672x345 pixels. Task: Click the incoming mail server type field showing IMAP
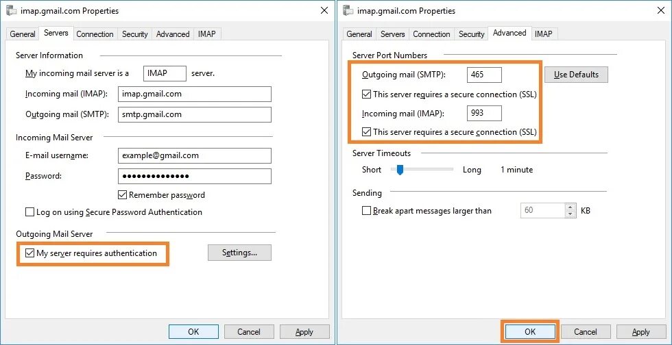(x=165, y=73)
